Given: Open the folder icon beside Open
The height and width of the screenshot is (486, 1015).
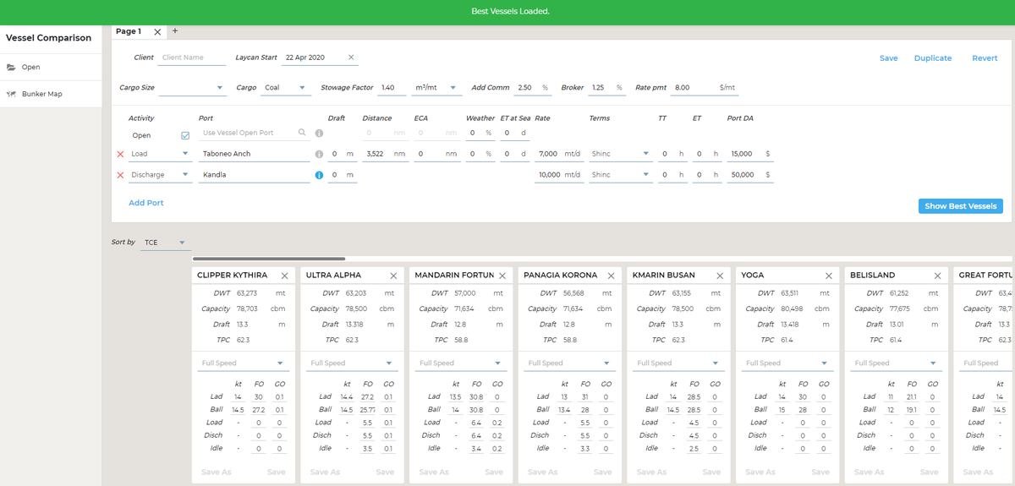Looking at the screenshot, I should pos(11,67).
